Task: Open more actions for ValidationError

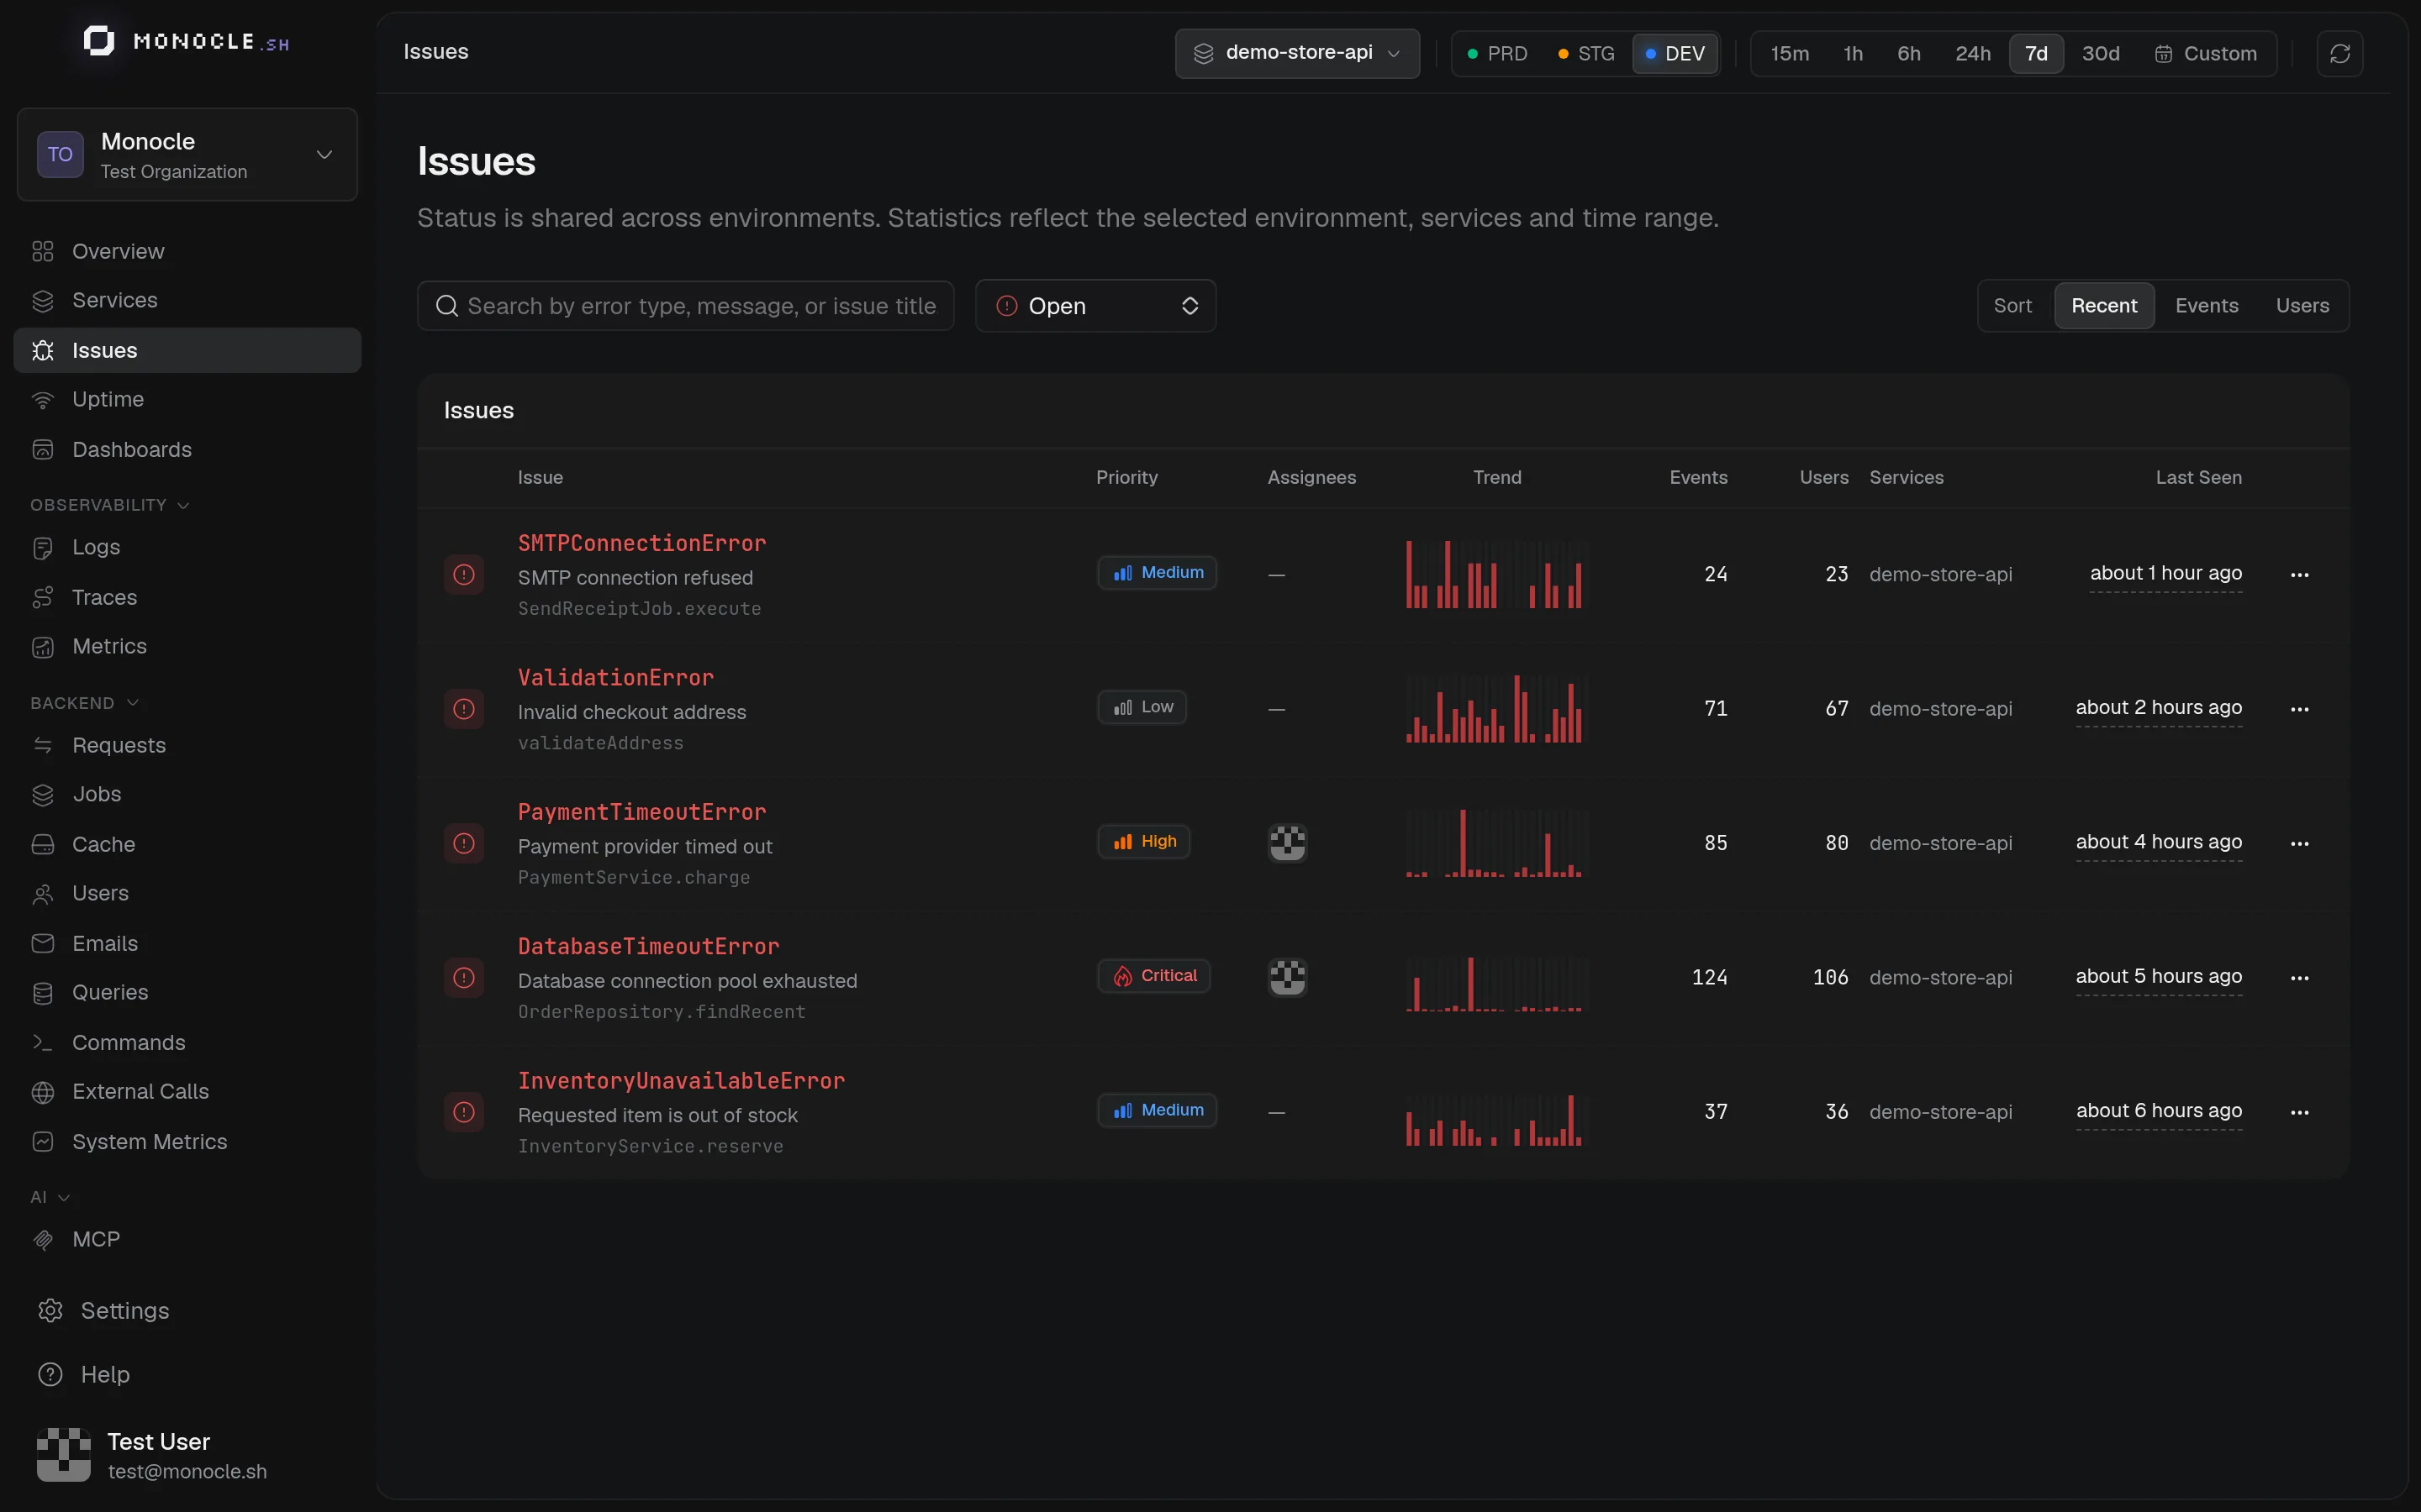Action: (x=2300, y=709)
